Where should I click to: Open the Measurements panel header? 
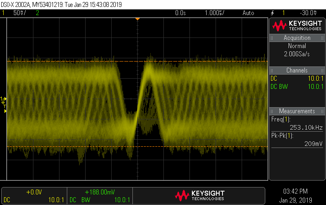click(x=297, y=111)
